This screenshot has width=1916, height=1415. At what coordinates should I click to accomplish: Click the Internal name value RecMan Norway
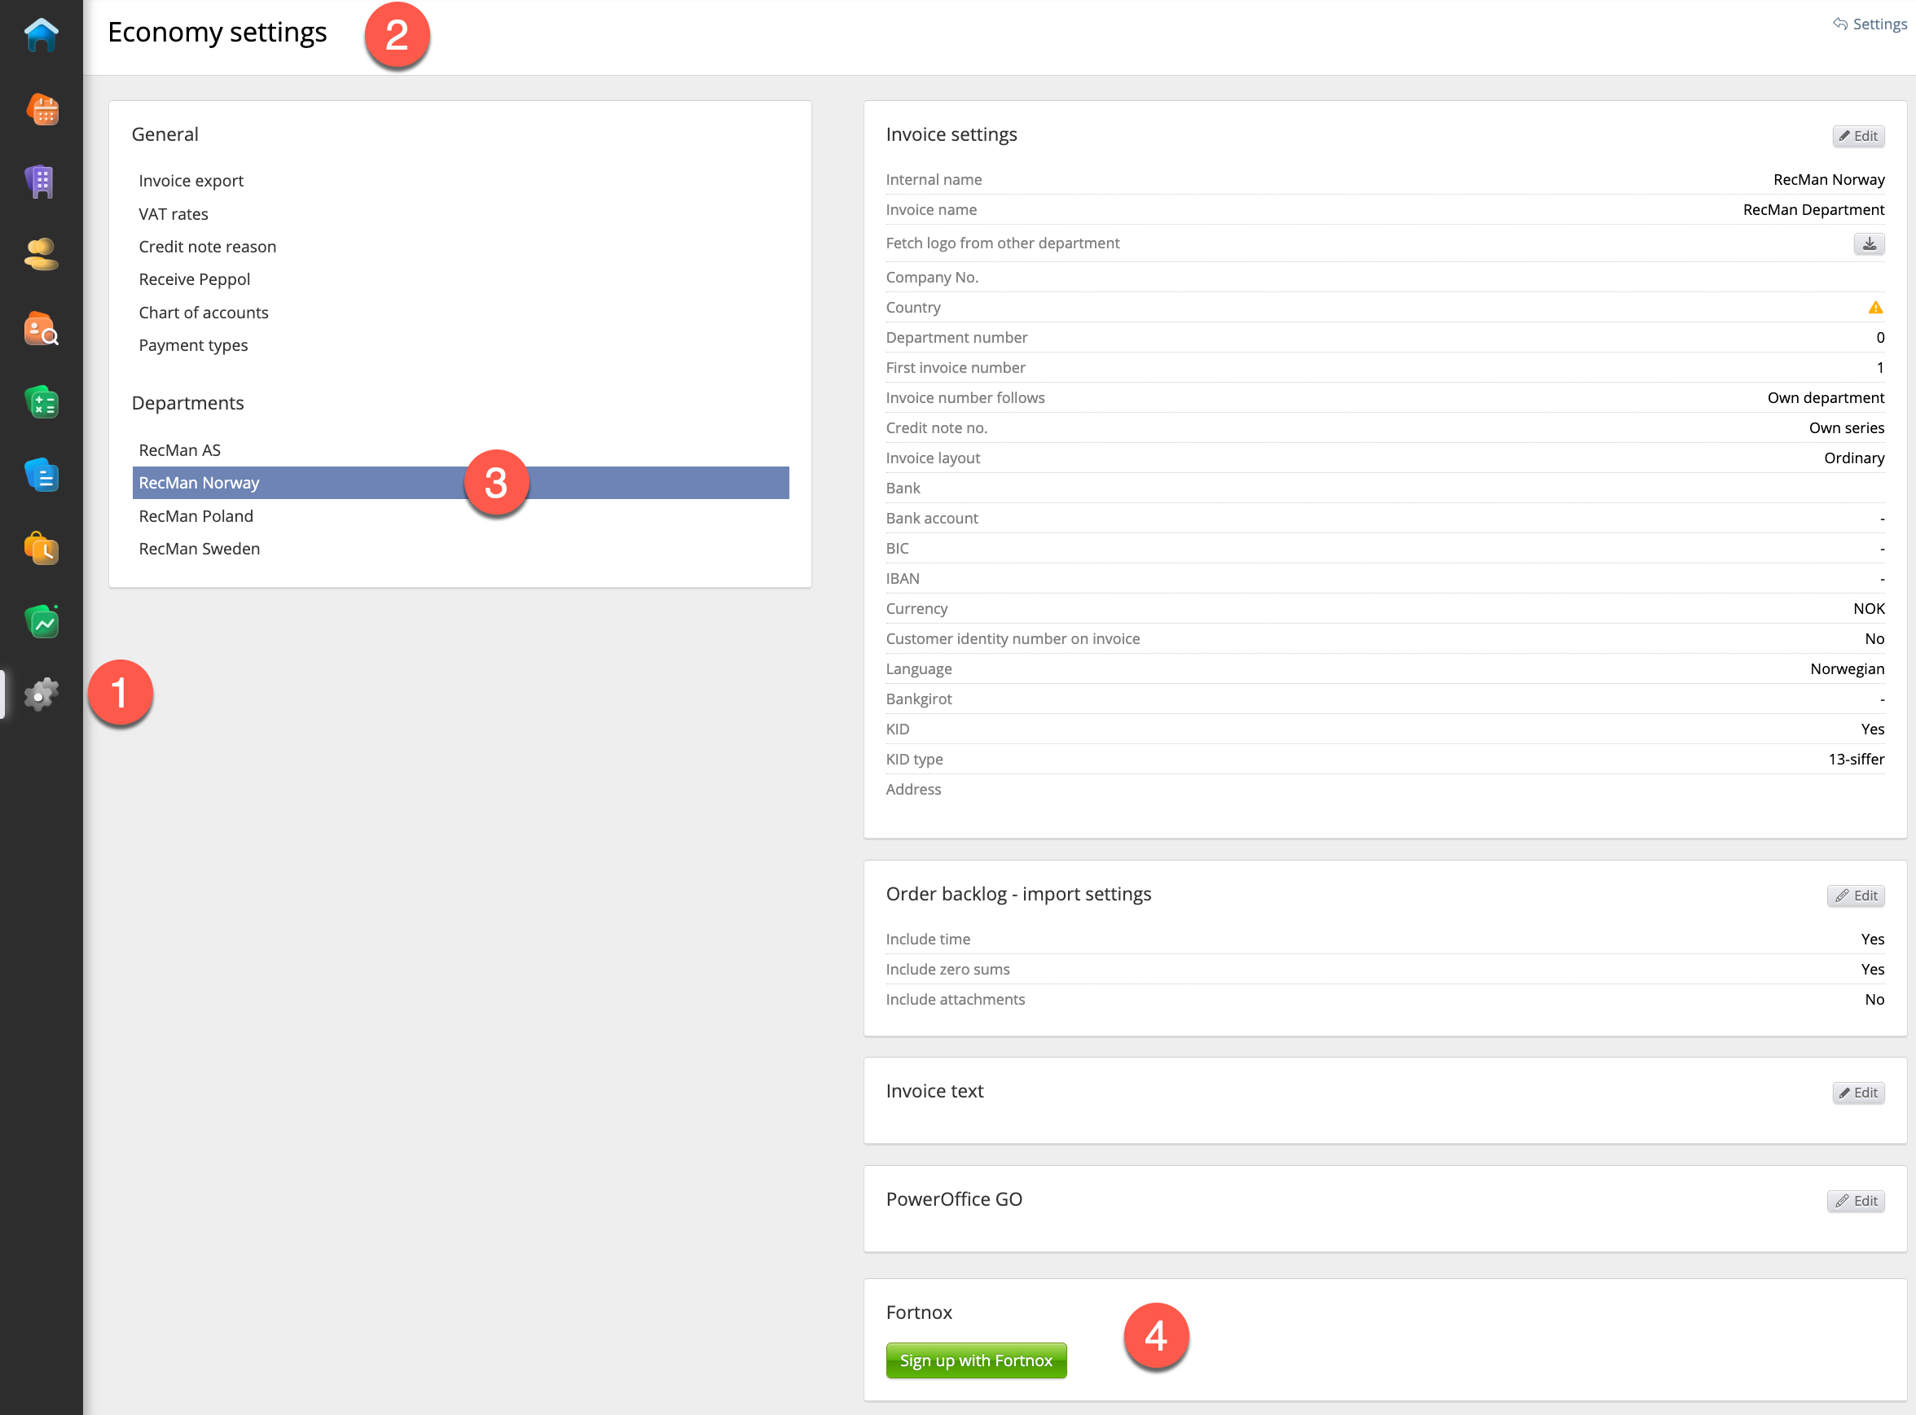click(1829, 180)
